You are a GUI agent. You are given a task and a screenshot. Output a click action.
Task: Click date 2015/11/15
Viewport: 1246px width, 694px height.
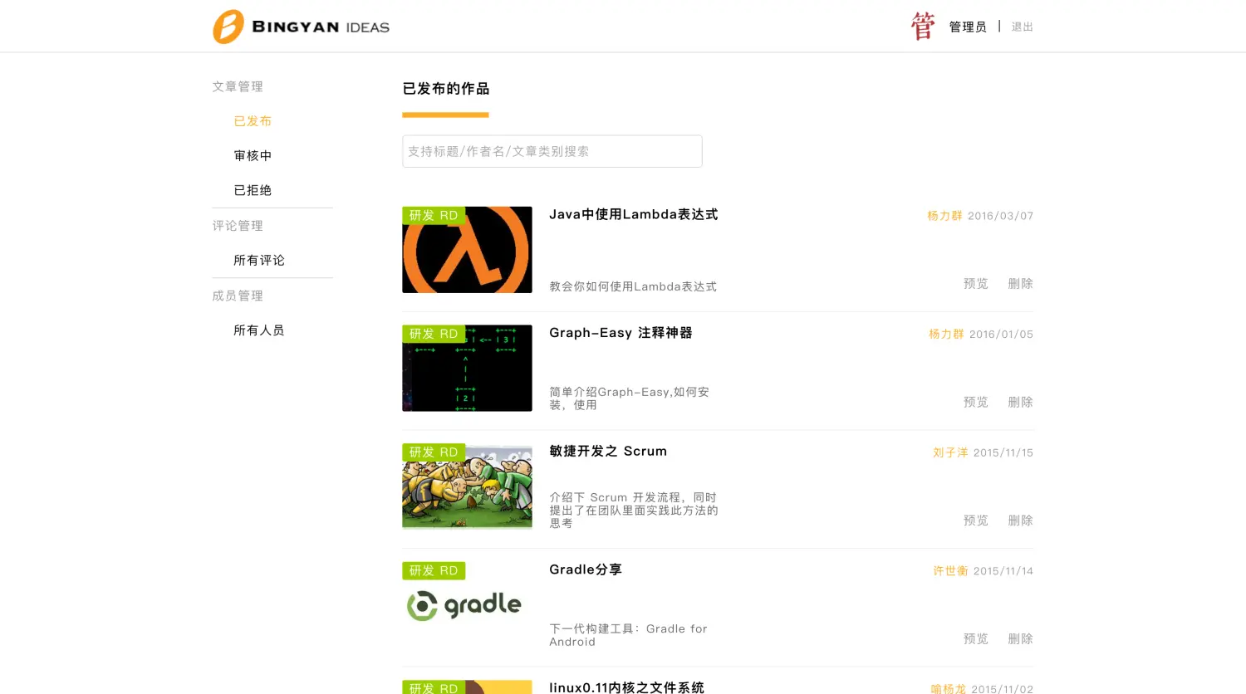[1003, 453]
